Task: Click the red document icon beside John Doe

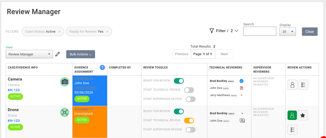Action: click(241, 88)
